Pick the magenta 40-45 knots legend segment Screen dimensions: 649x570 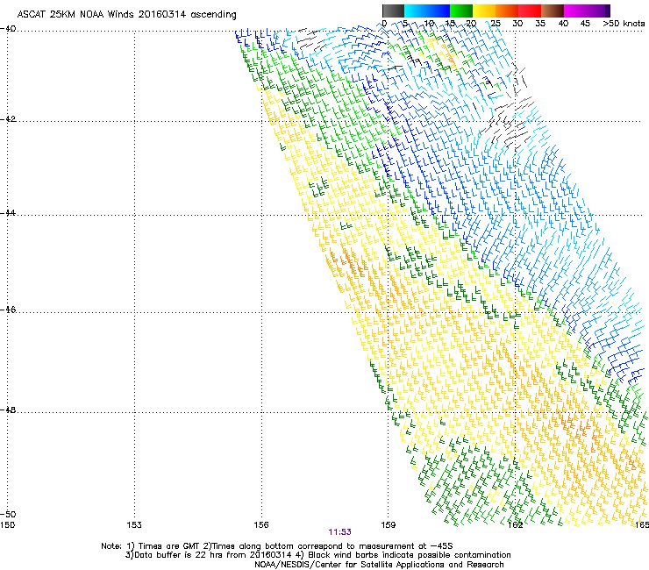575,11
